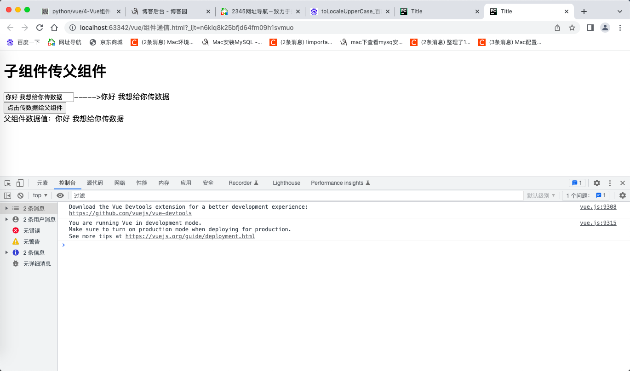Open a new browser tab
This screenshot has width=630, height=371.
coord(584,11)
